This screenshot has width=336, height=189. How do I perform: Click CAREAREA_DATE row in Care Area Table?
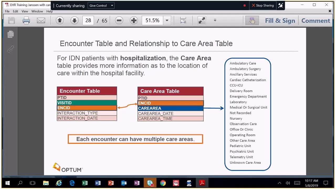tap(170, 113)
